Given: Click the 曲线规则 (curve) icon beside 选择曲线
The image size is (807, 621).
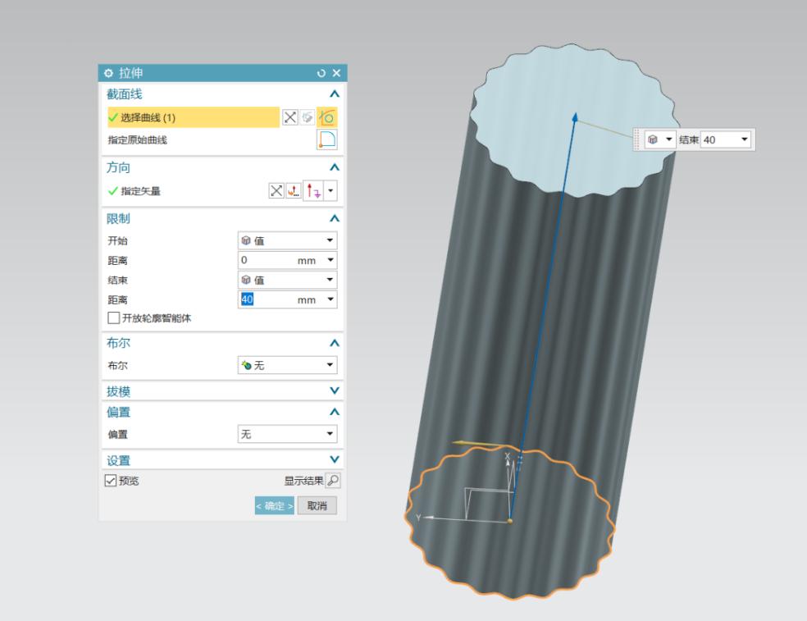Looking at the screenshot, I should 328,117.
